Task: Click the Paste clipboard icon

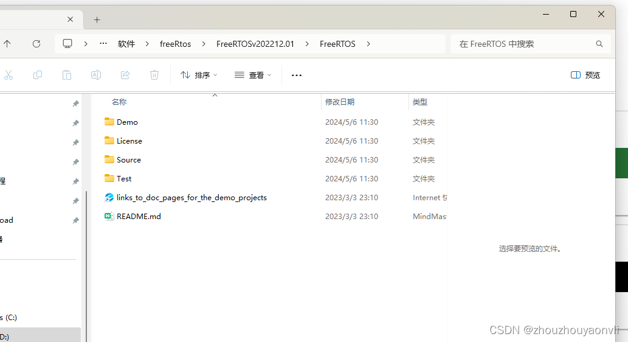Action: coord(67,75)
